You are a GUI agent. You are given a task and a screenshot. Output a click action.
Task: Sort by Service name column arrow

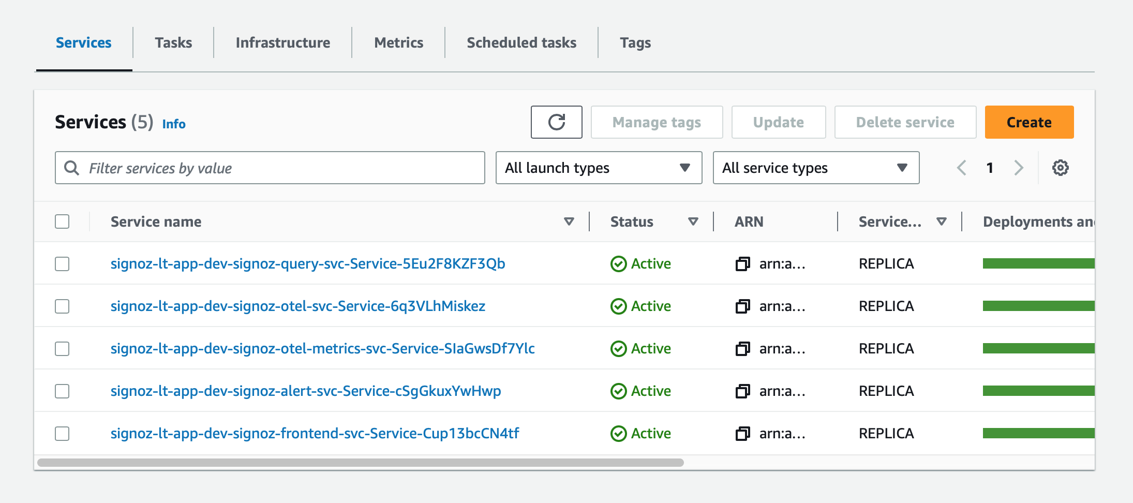[x=569, y=221]
